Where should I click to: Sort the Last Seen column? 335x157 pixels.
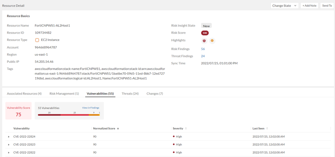pyautogui.click(x=267, y=128)
